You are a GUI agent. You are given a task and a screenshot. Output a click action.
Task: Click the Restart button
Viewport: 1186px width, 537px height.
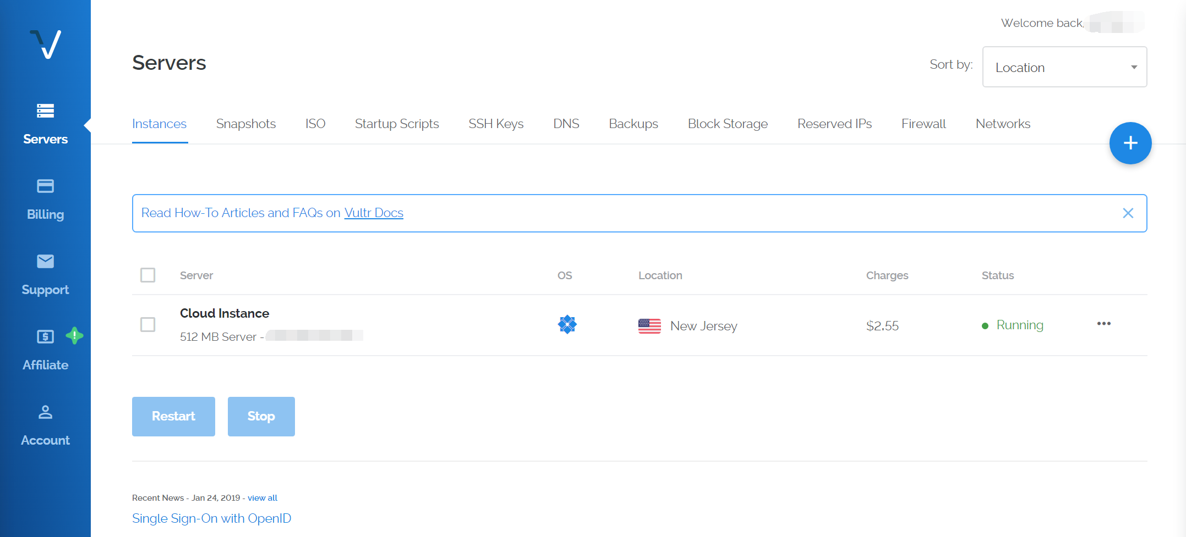[x=173, y=417]
